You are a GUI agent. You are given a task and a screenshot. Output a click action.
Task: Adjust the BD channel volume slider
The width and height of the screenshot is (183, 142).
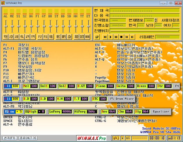[x=63, y=26]
